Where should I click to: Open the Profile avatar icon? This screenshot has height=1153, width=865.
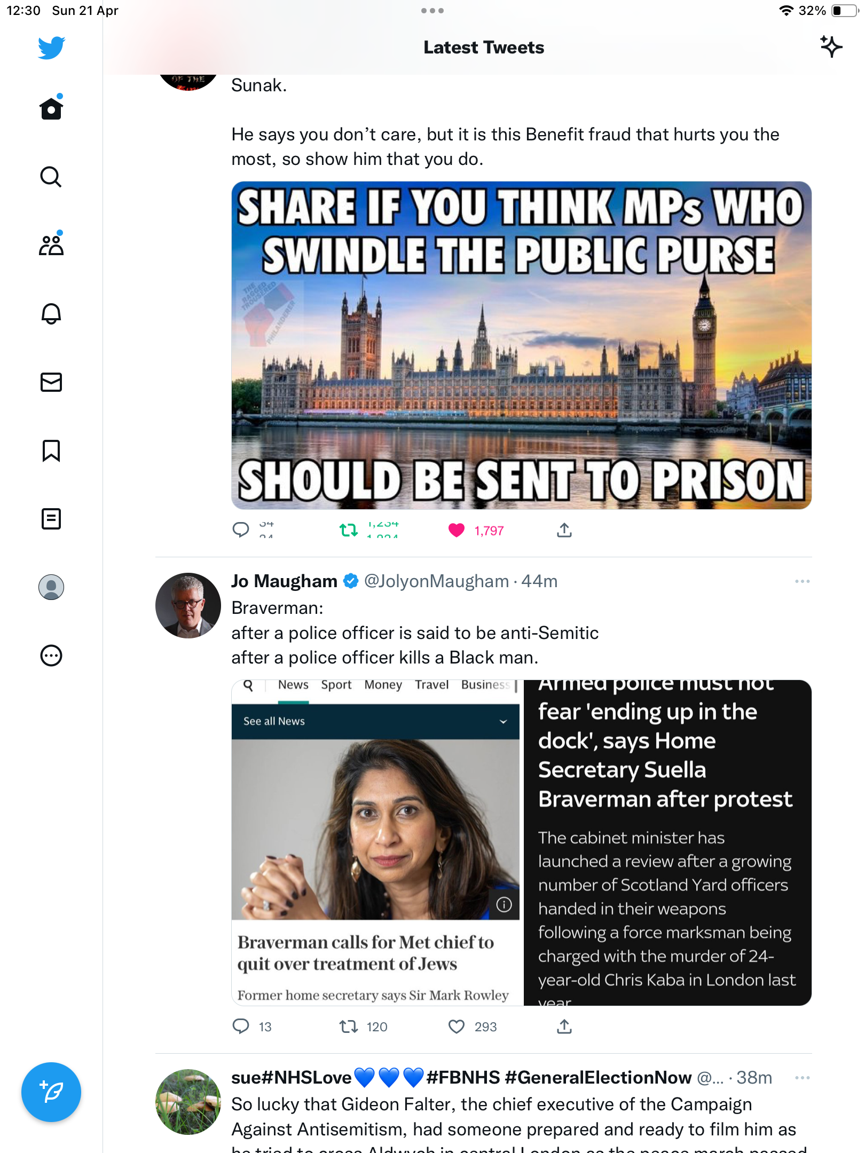[51, 587]
